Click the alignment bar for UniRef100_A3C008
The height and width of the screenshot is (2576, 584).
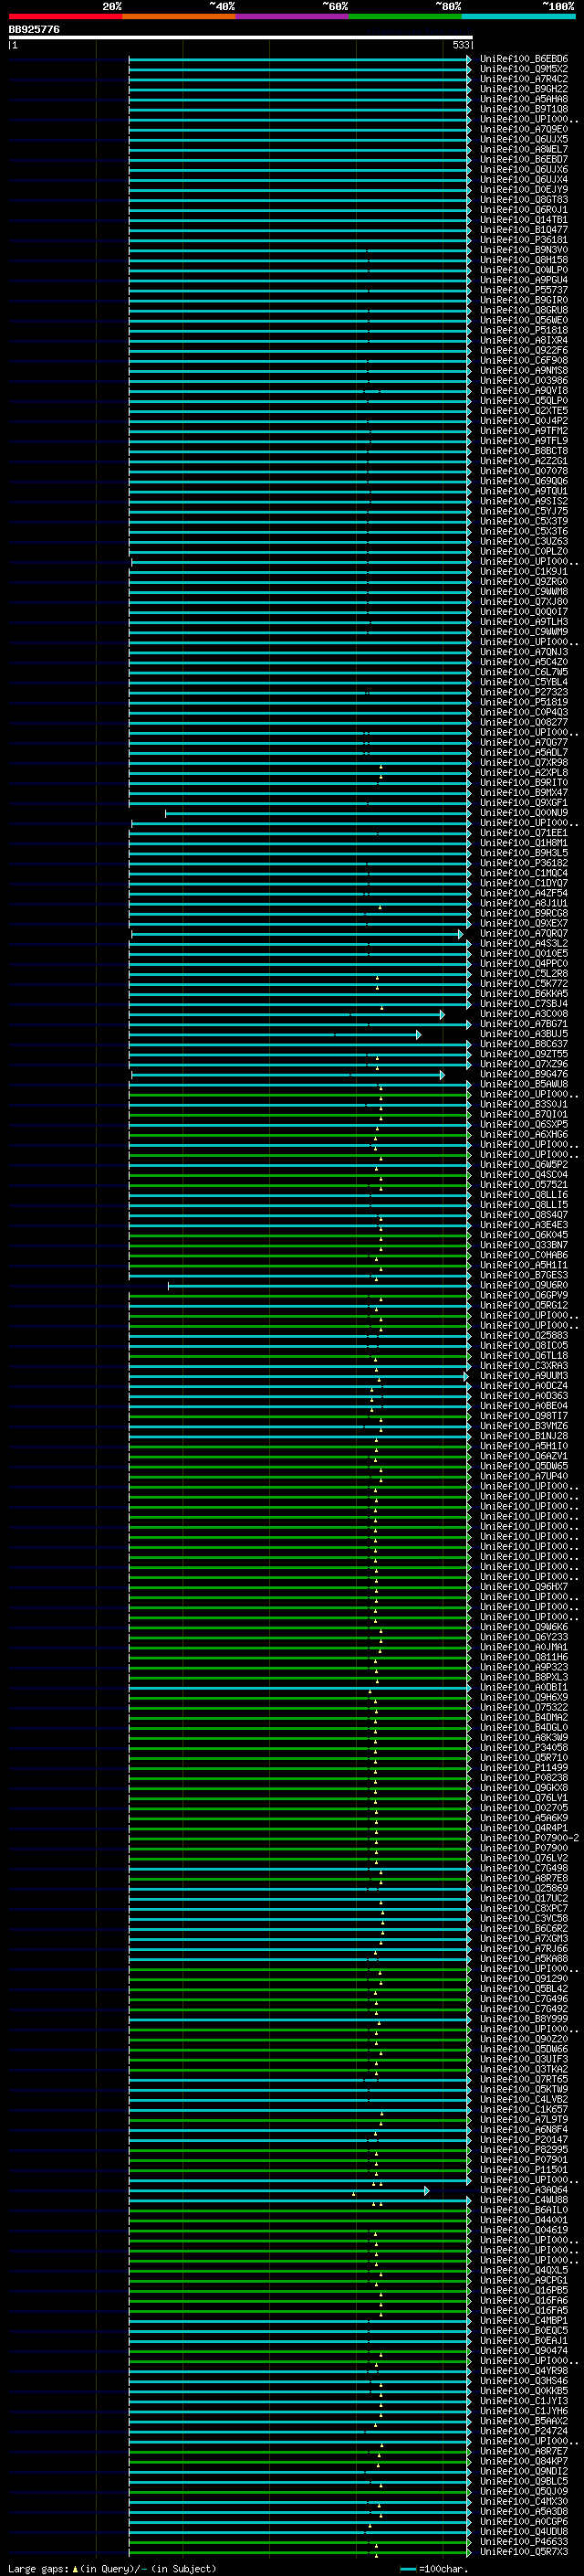[x=287, y=1015]
